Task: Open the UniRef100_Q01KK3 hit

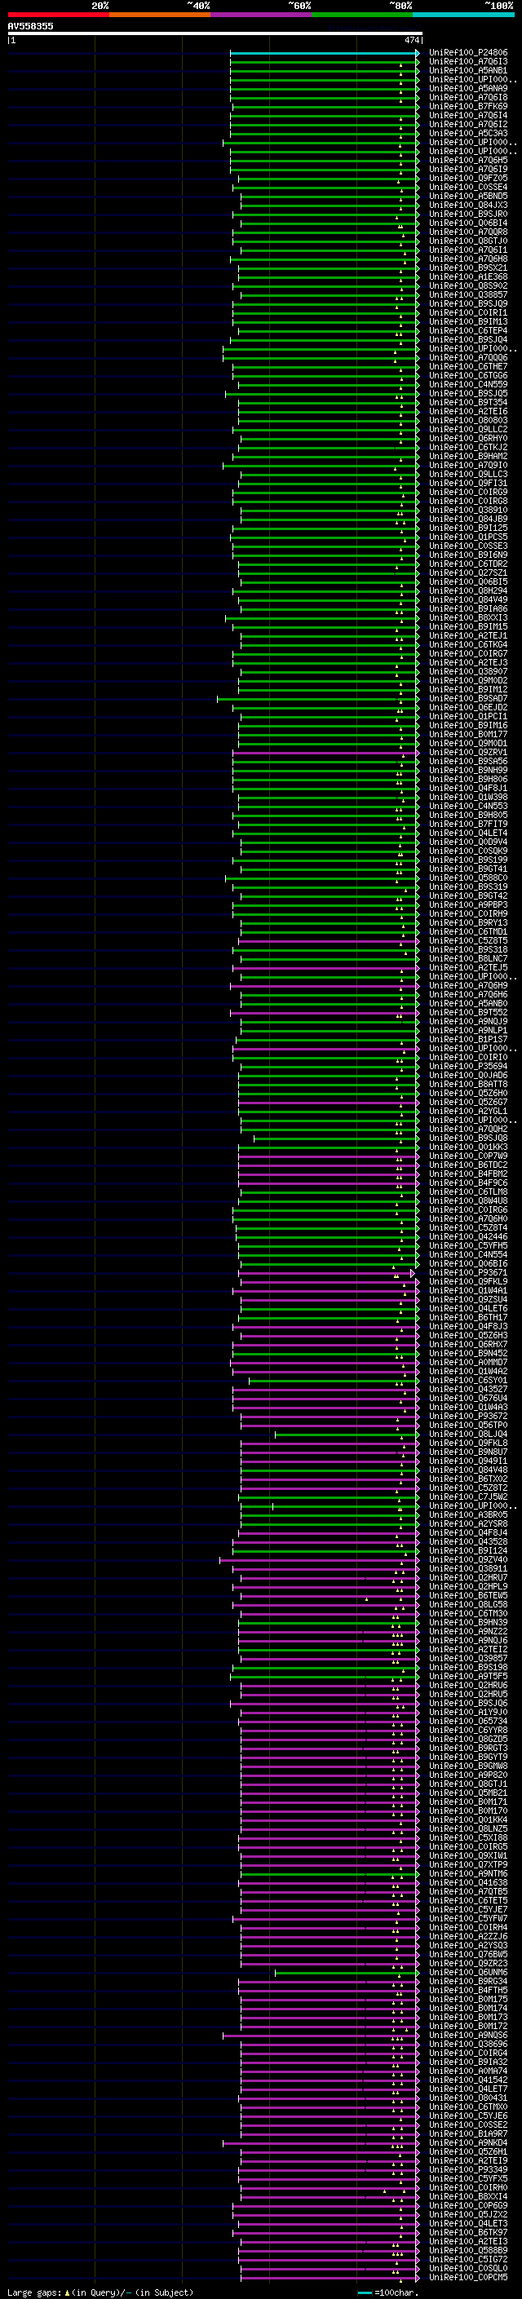Action: pyautogui.click(x=468, y=1147)
